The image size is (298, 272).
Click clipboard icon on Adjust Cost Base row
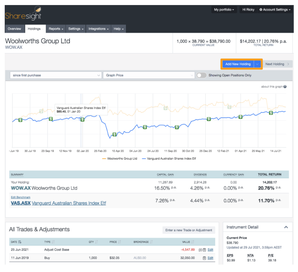[x=204, y=250]
